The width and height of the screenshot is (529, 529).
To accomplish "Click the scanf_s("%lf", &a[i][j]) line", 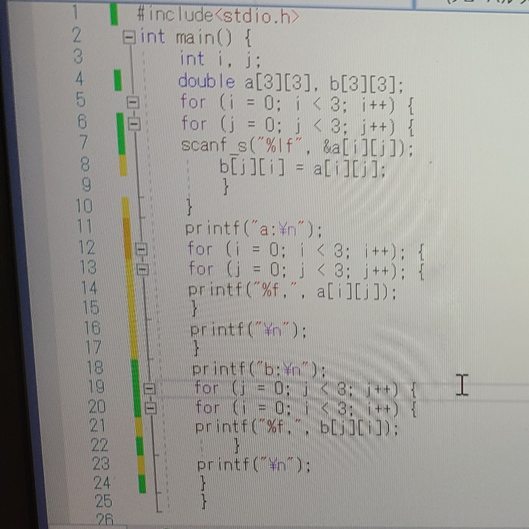I will pyautogui.click(x=297, y=146).
